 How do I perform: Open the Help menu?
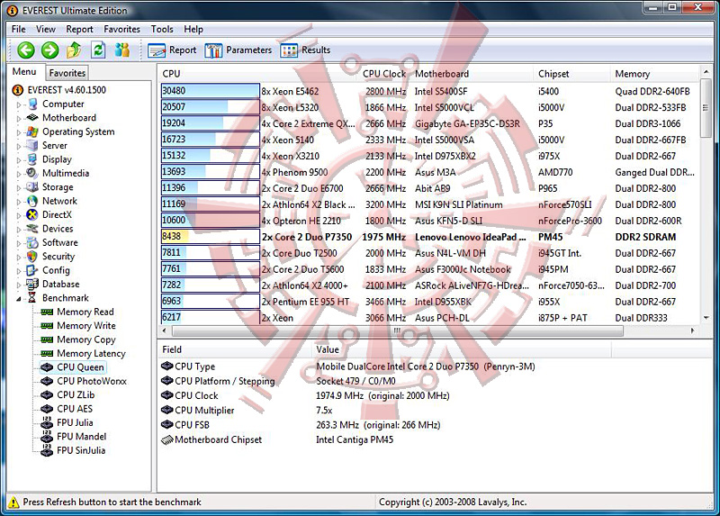pyautogui.click(x=193, y=29)
